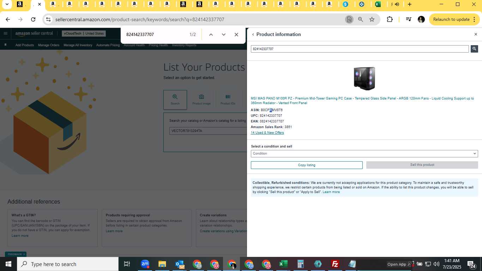Open the MSI MAG PANO M100R title link
Image resolution: width=482 pixels, height=271 pixels.
(362, 101)
